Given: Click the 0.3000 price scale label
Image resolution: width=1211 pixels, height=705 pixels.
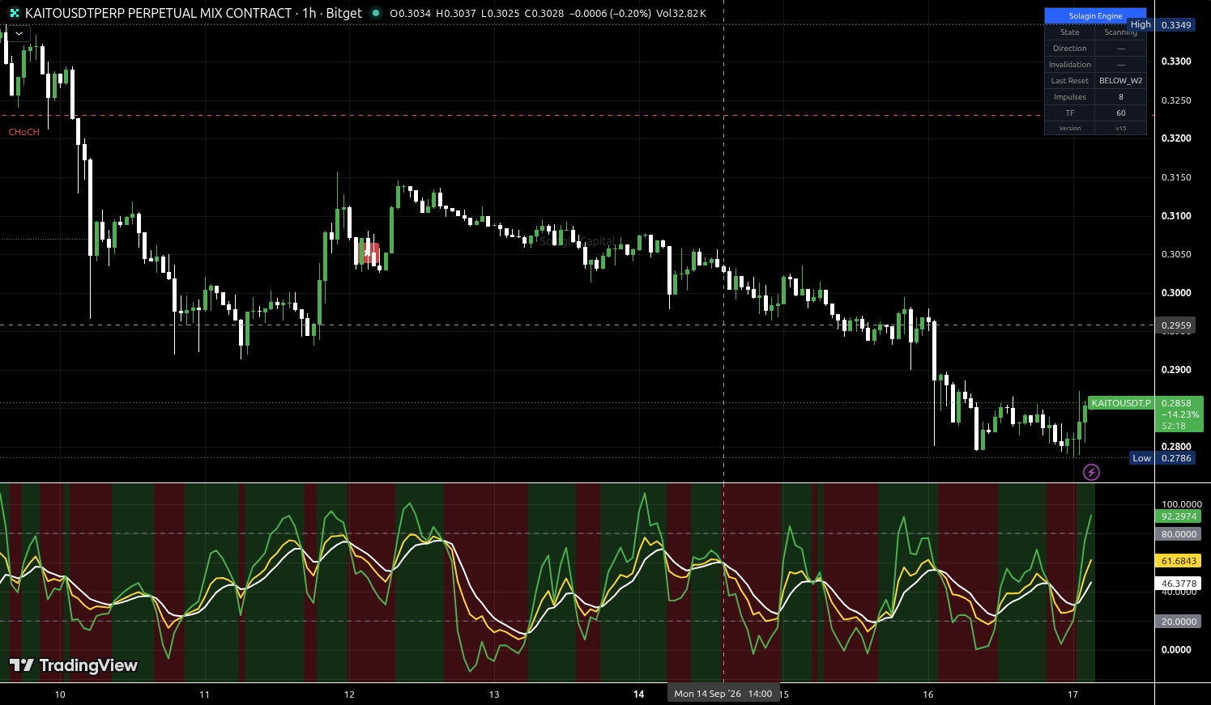Looking at the screenshot, I should tap(1176, 293).
